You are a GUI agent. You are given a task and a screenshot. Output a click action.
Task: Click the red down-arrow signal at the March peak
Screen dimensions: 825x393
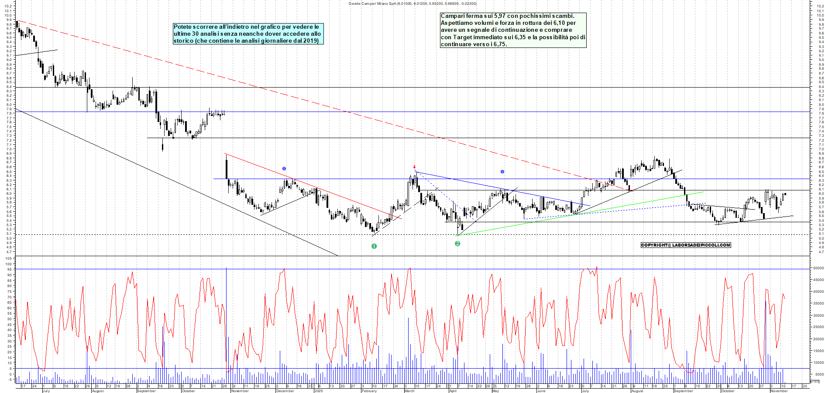point(414,166)
